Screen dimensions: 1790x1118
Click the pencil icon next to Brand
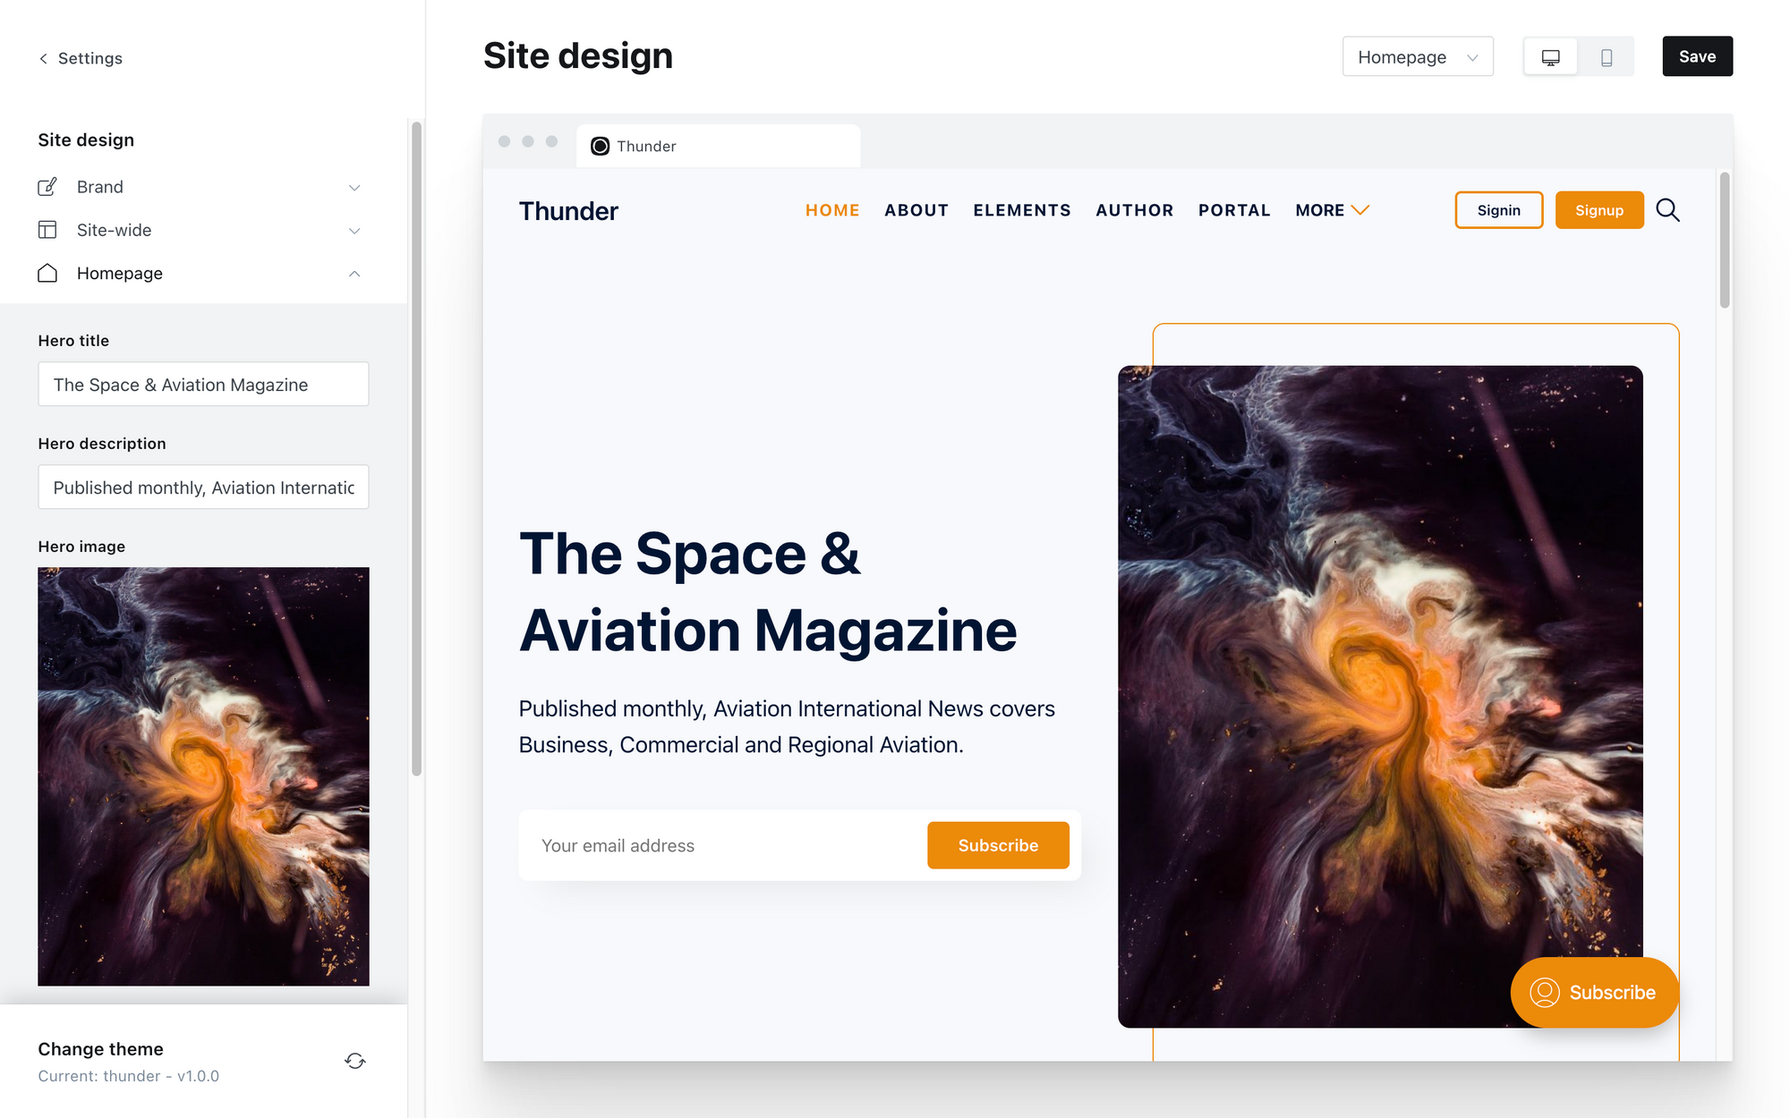tap(47, 187)
